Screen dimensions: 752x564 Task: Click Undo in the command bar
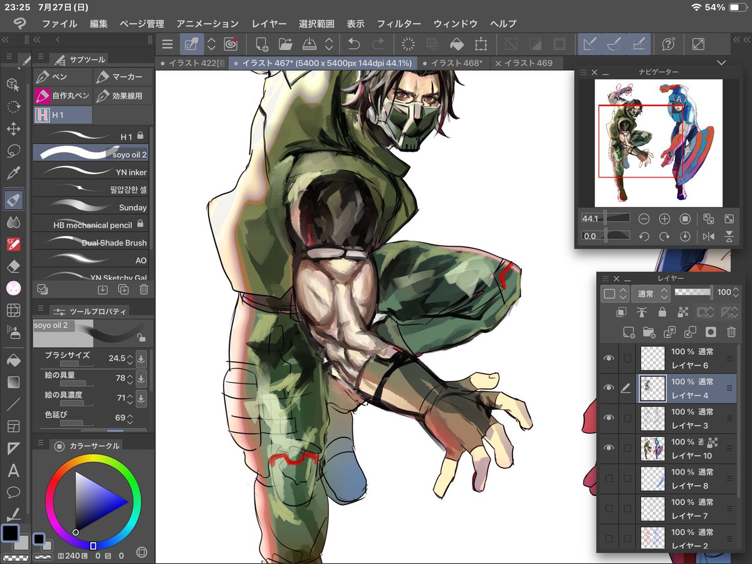[x=354, y=44]
